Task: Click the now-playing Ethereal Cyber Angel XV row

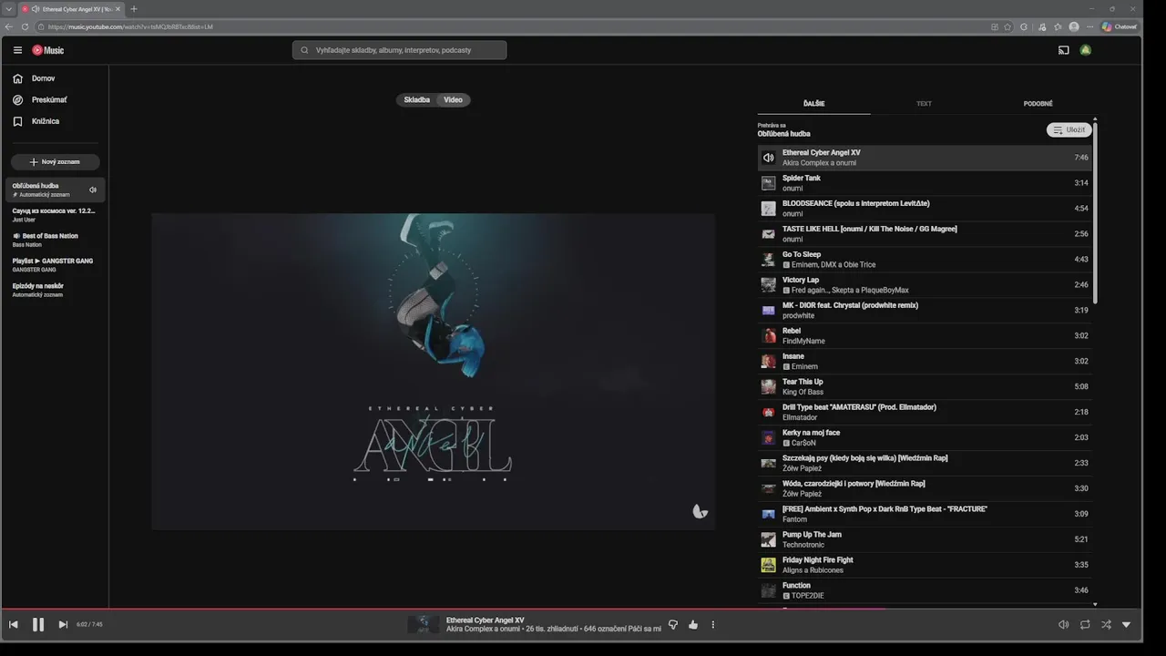Action: click(x=925, y=158)
